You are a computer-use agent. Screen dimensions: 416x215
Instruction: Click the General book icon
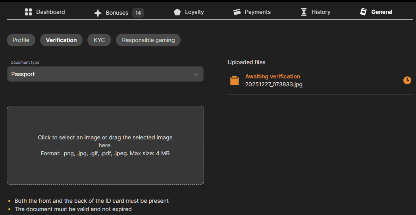point(363,12)
